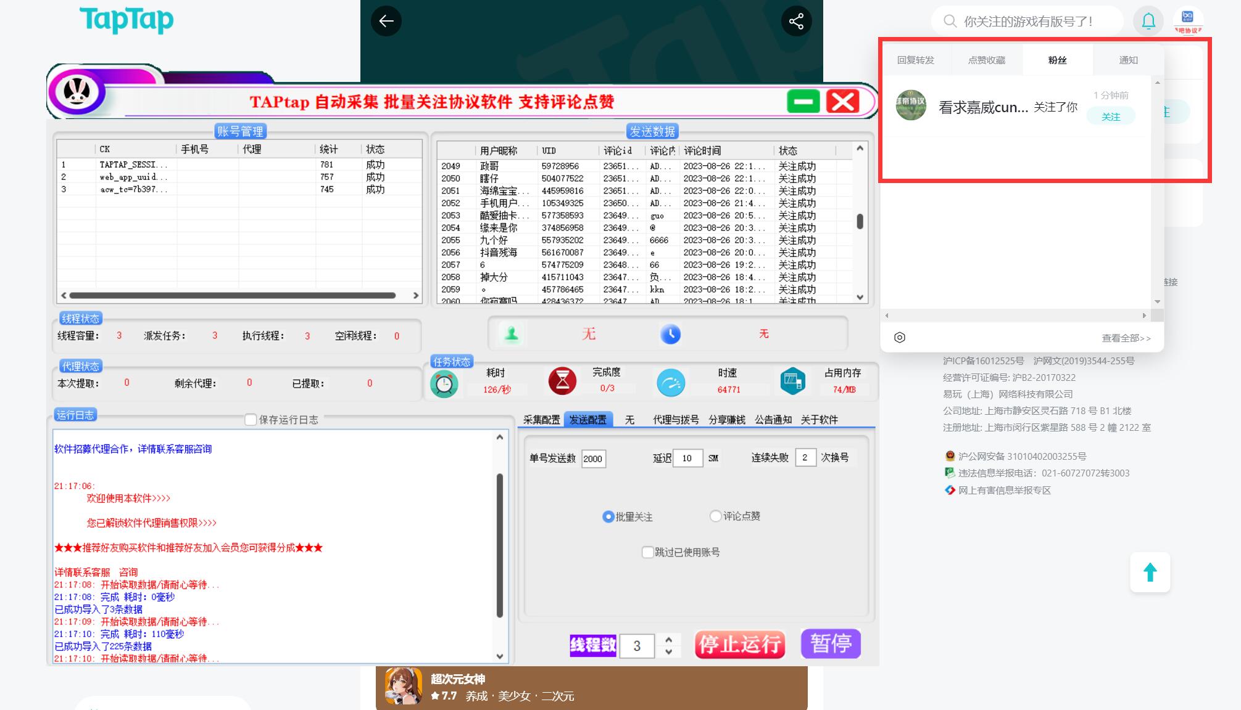Open notification settings gear icon
This screenshot has height=710, width=1241.
(x=900, y=337)
